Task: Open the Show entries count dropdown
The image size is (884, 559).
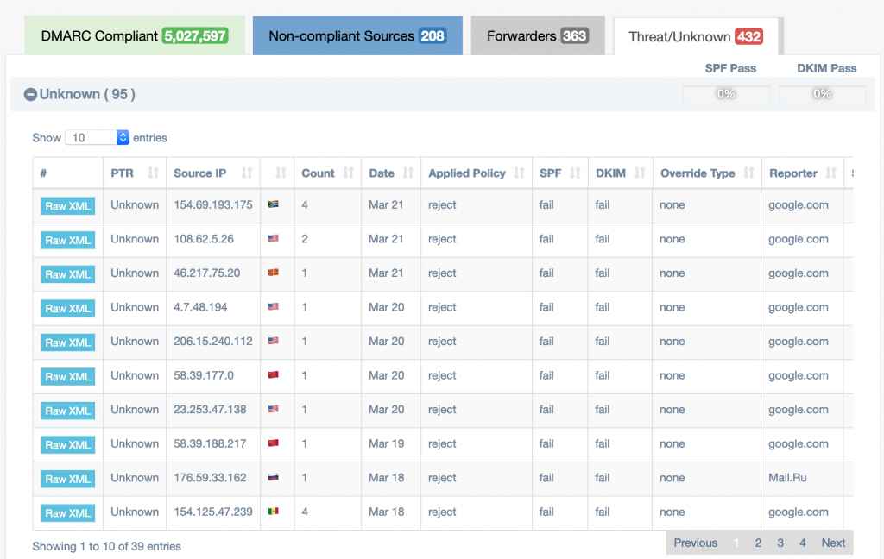Action: click(97, 138)
